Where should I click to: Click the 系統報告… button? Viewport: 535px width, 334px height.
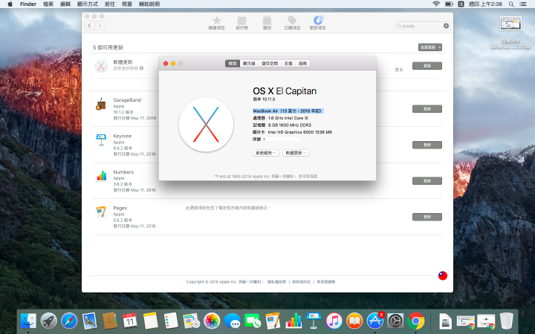[x=266, y=153]
